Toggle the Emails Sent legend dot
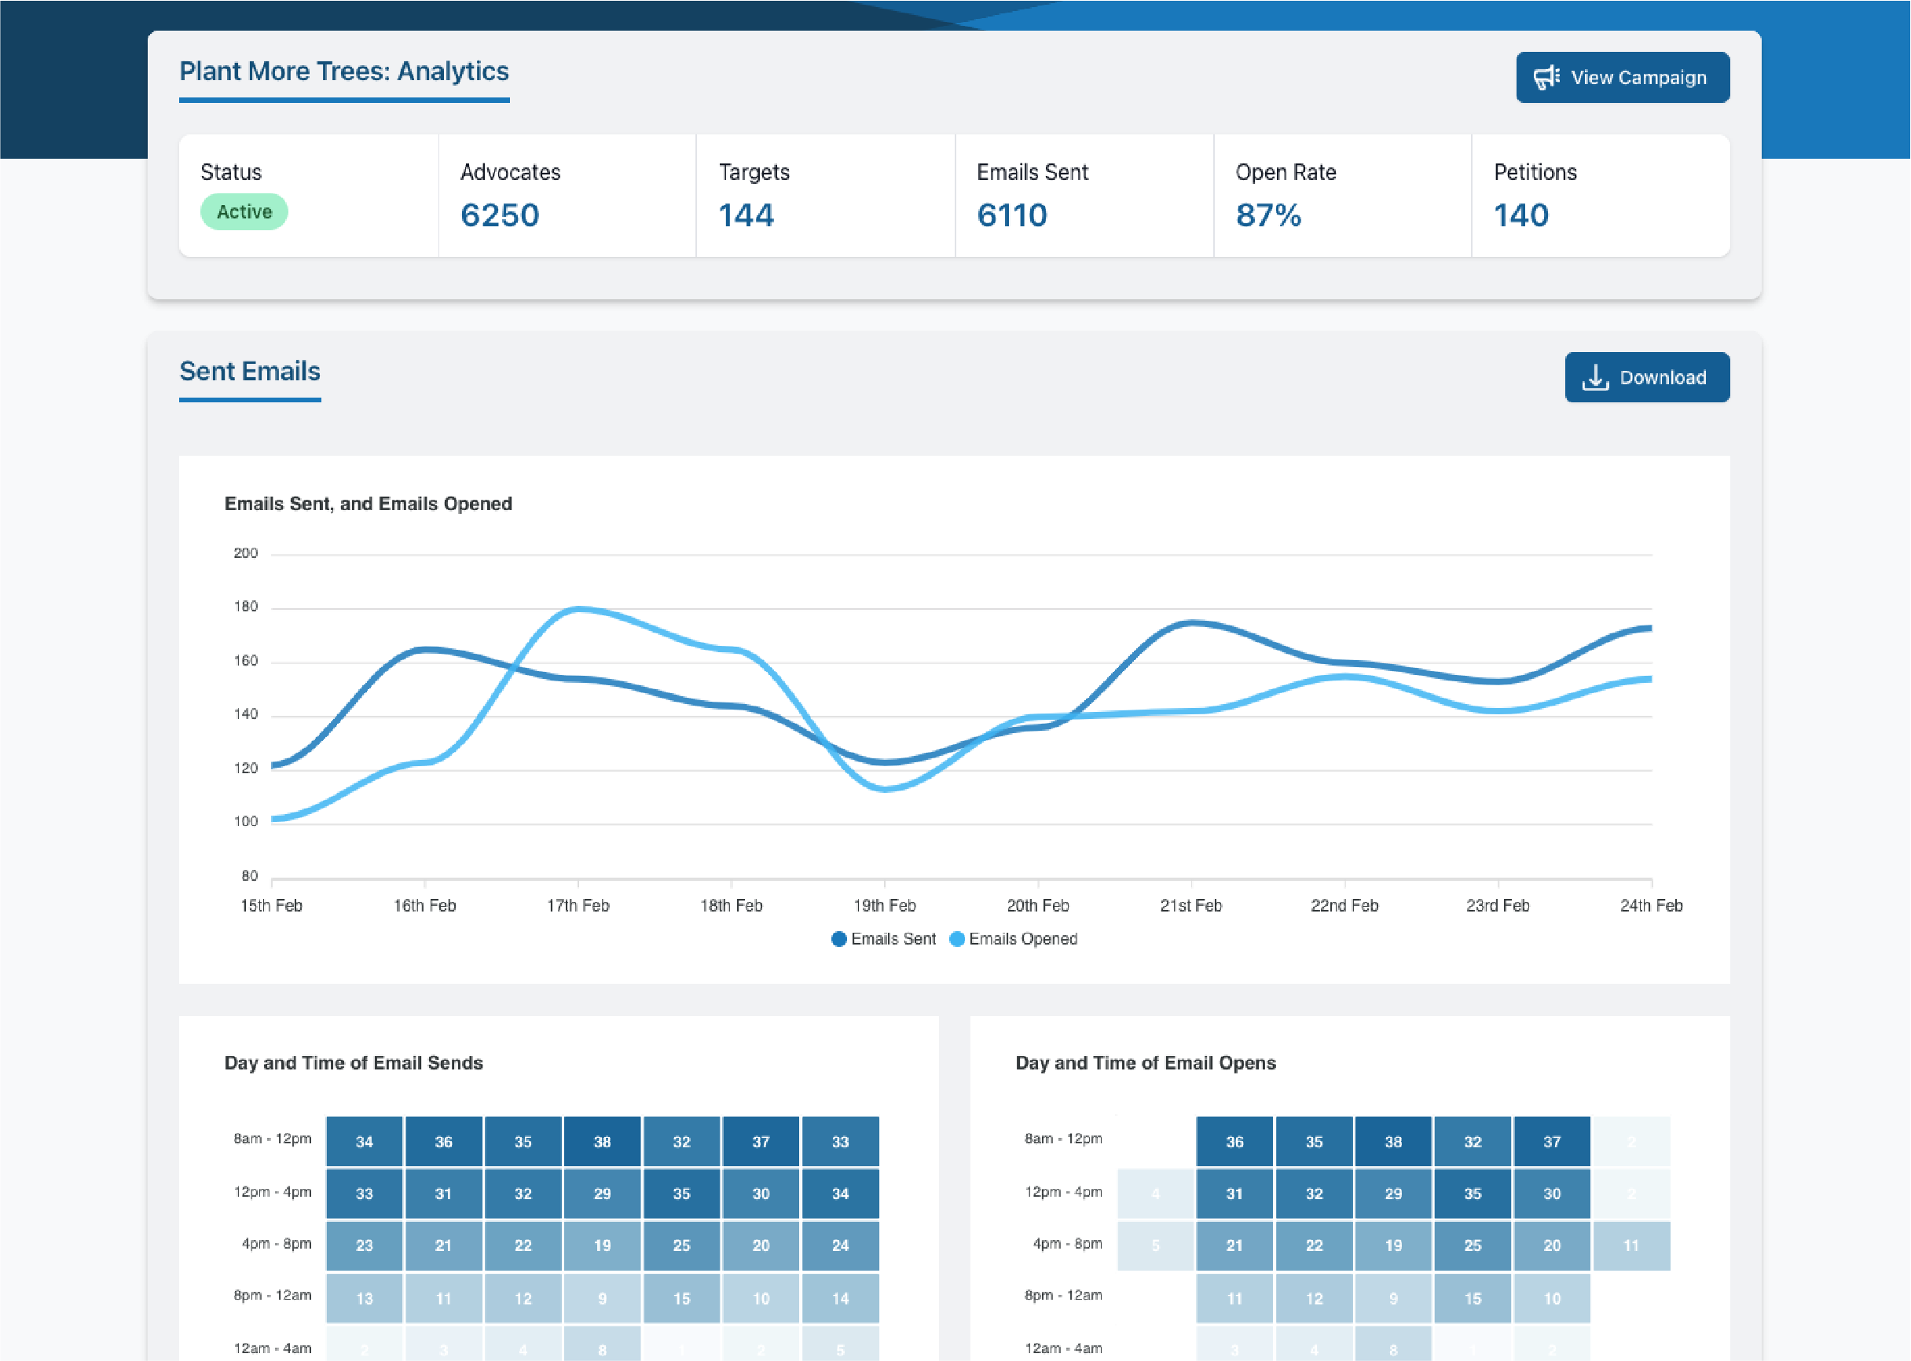The image size is (1911, 1361). (838, 940)
